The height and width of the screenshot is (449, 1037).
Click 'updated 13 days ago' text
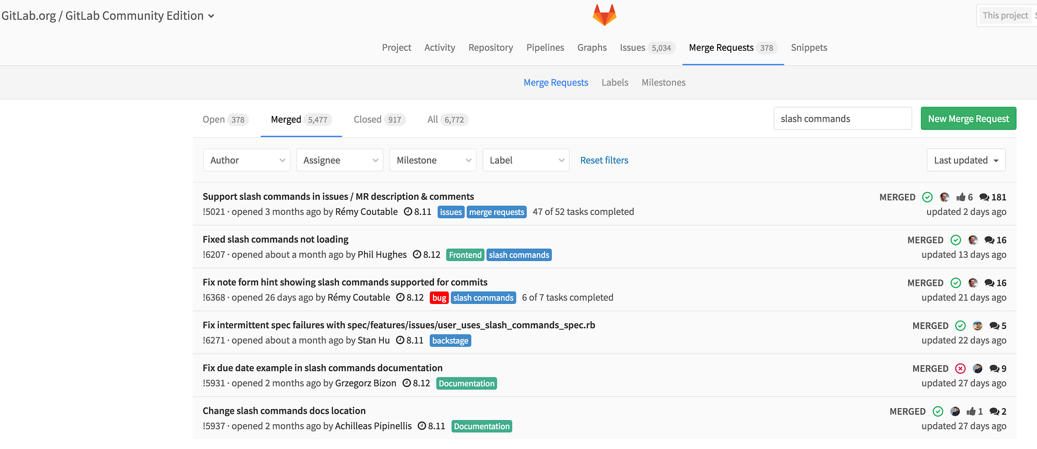click(964, 255)
